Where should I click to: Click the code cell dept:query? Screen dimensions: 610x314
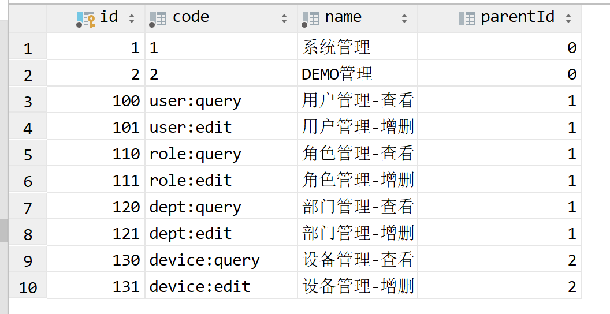click(x=221, y=207)
